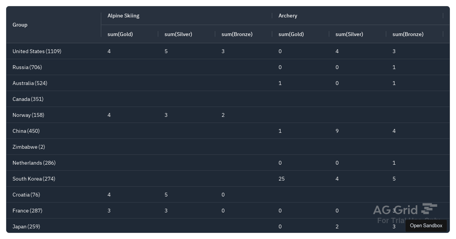The height and width of the screenshot is (239, 456).
Task: Select the Japan (259) group cell
Action: tap(54, 226)
